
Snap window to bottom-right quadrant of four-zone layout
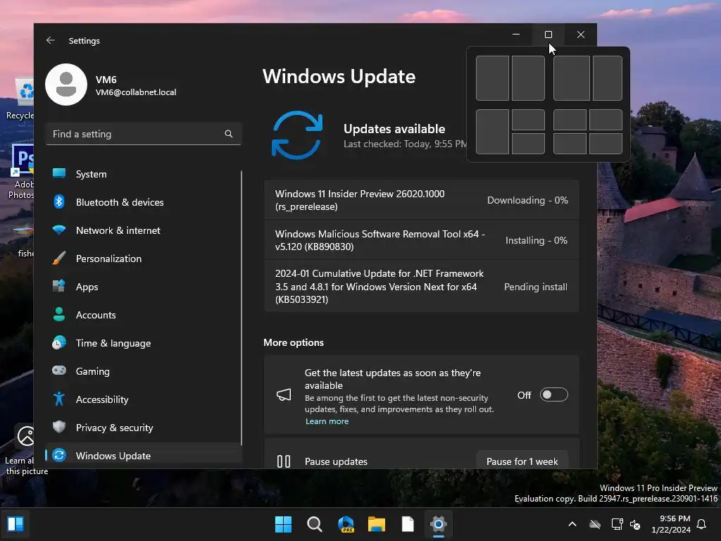606,144
